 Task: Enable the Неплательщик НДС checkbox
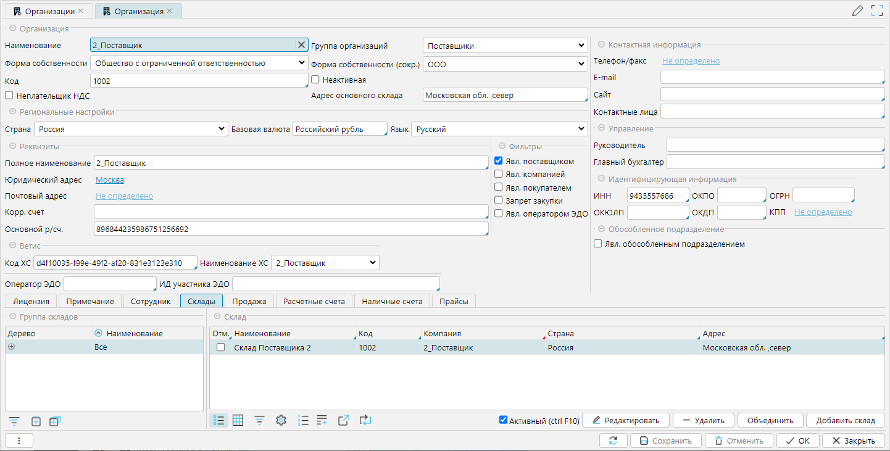(9, 96)
